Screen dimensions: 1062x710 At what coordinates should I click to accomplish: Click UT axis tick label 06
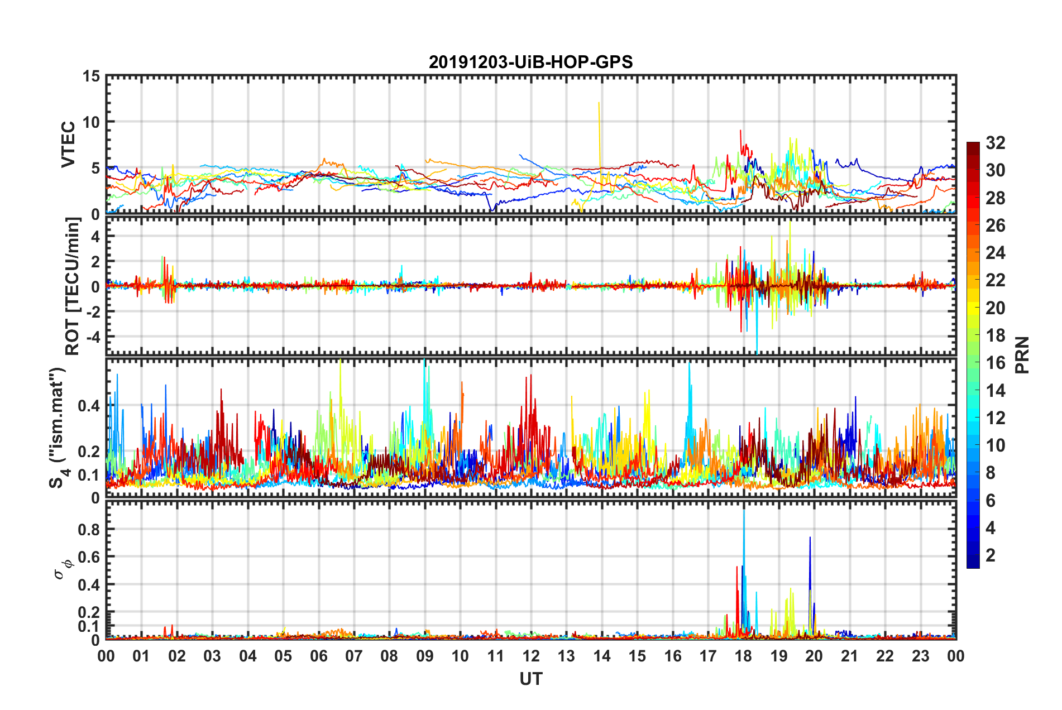tap(319, 656)
